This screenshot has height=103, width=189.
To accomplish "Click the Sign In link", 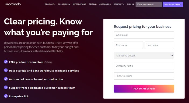I will [x=130, y=4].
